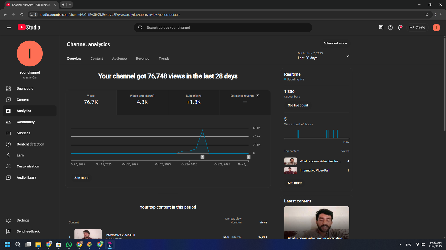Open the comments feedback icon in header
The image size is (446, 250).
(x=381, y=27)
